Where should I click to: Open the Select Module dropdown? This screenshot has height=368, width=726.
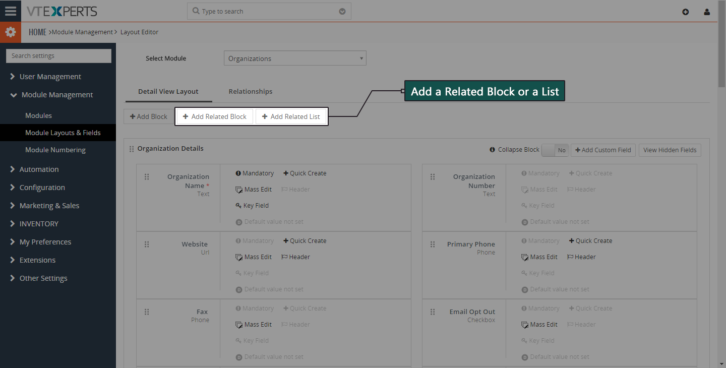[295, 58]
